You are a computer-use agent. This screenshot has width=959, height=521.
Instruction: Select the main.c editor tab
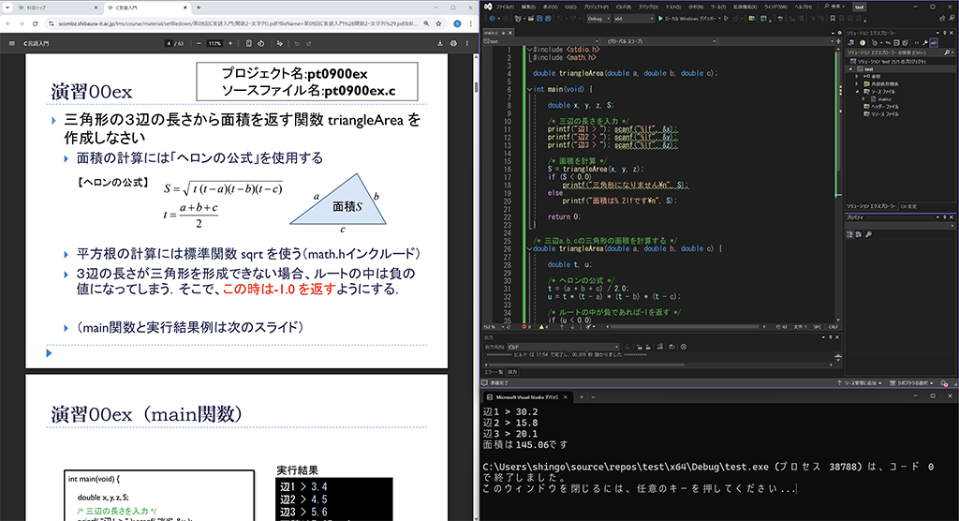[496, 33]
